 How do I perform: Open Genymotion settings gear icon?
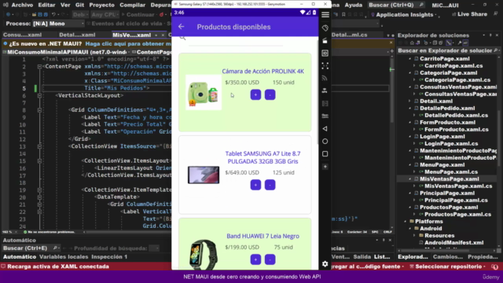pos(325,264)
